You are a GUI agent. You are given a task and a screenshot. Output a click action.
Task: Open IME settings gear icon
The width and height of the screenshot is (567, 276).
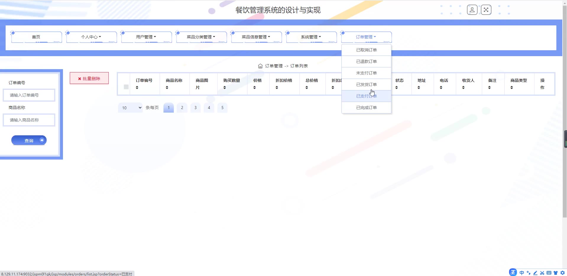[x=563, y=273]
